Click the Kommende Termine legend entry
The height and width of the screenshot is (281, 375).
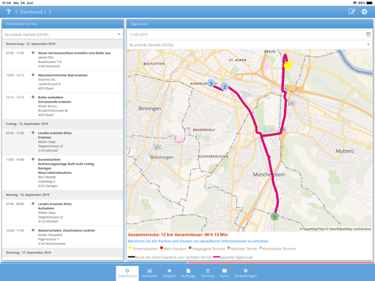click(x=277, y=248)
